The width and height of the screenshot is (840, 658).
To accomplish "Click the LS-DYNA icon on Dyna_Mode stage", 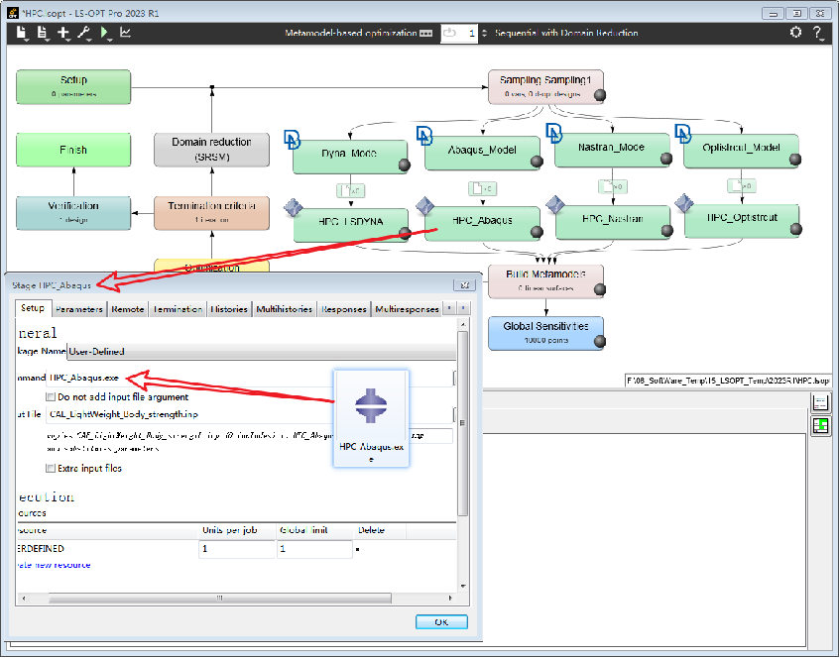I will pyautogui.click(x=292, y=139).
